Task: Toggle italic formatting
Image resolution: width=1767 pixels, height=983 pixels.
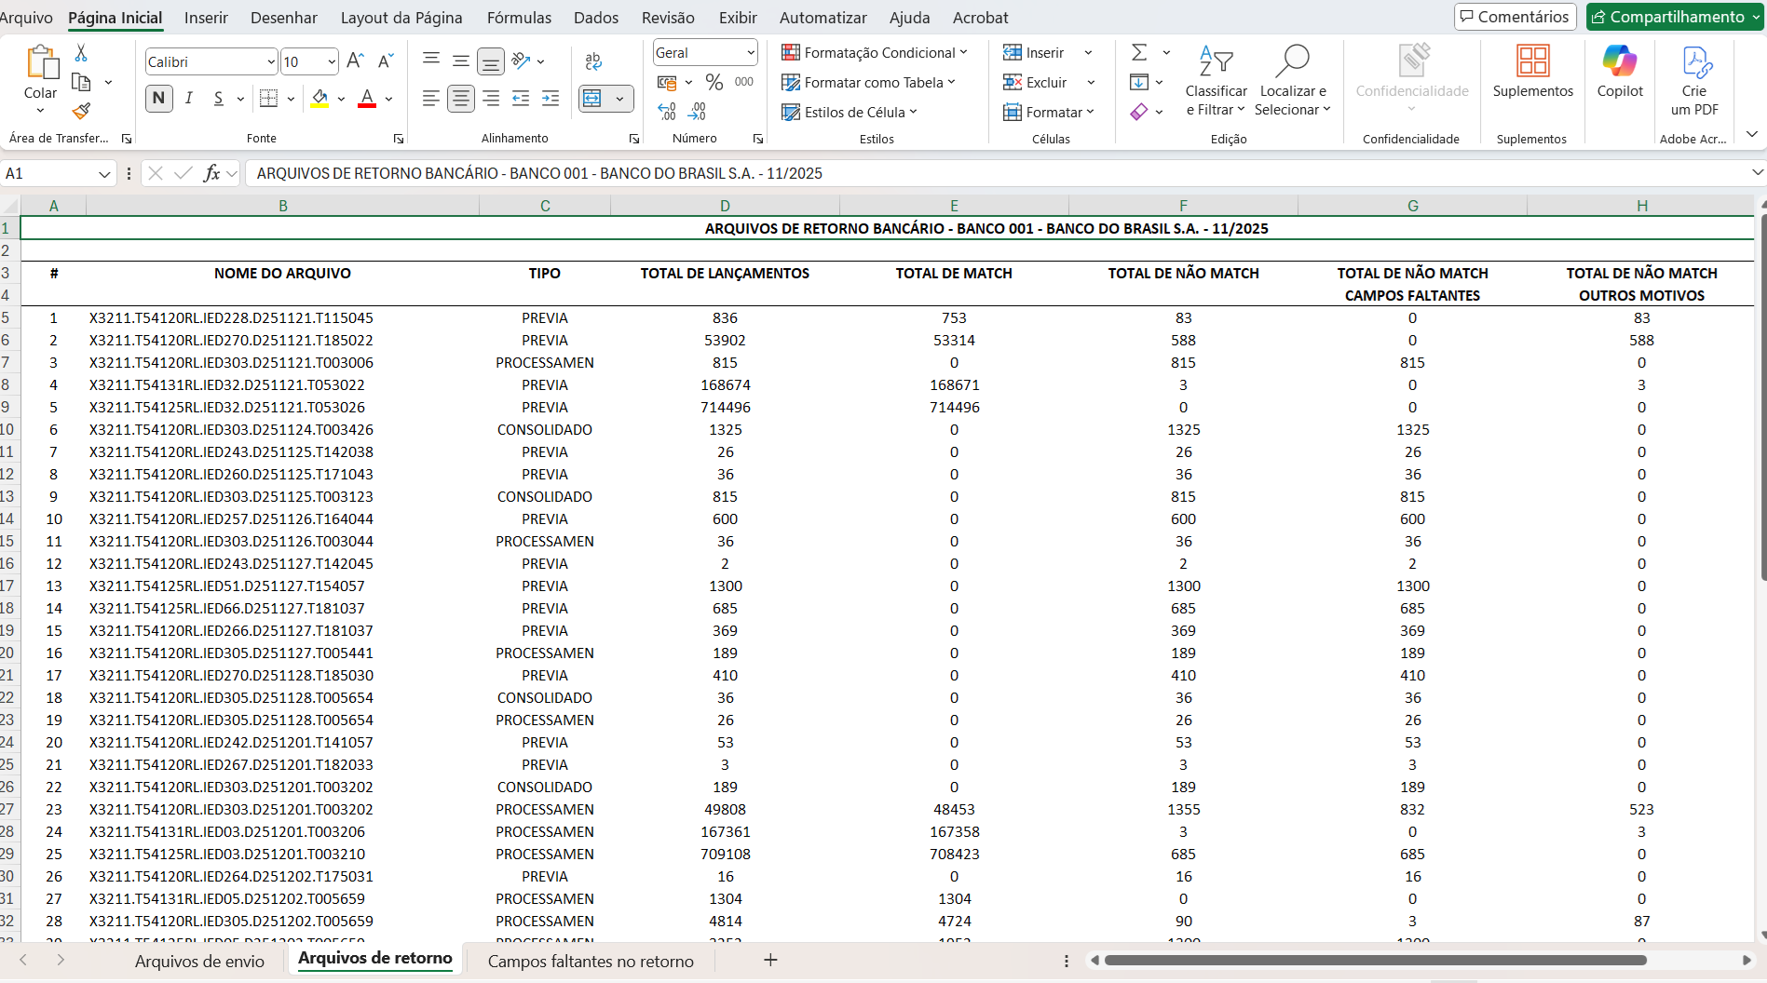Action: pyautogui.click(x=189, y=98)
